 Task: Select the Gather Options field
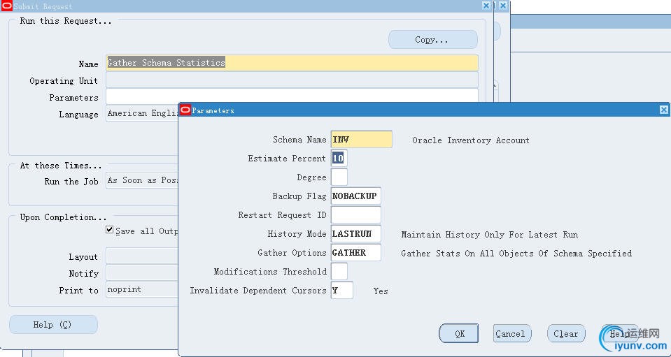355,252
